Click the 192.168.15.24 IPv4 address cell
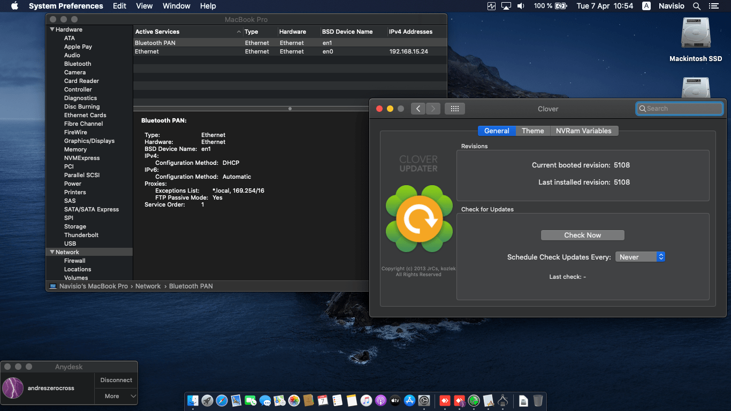The width and height of the screenshot is (731, 411). [x=409, y=51]
